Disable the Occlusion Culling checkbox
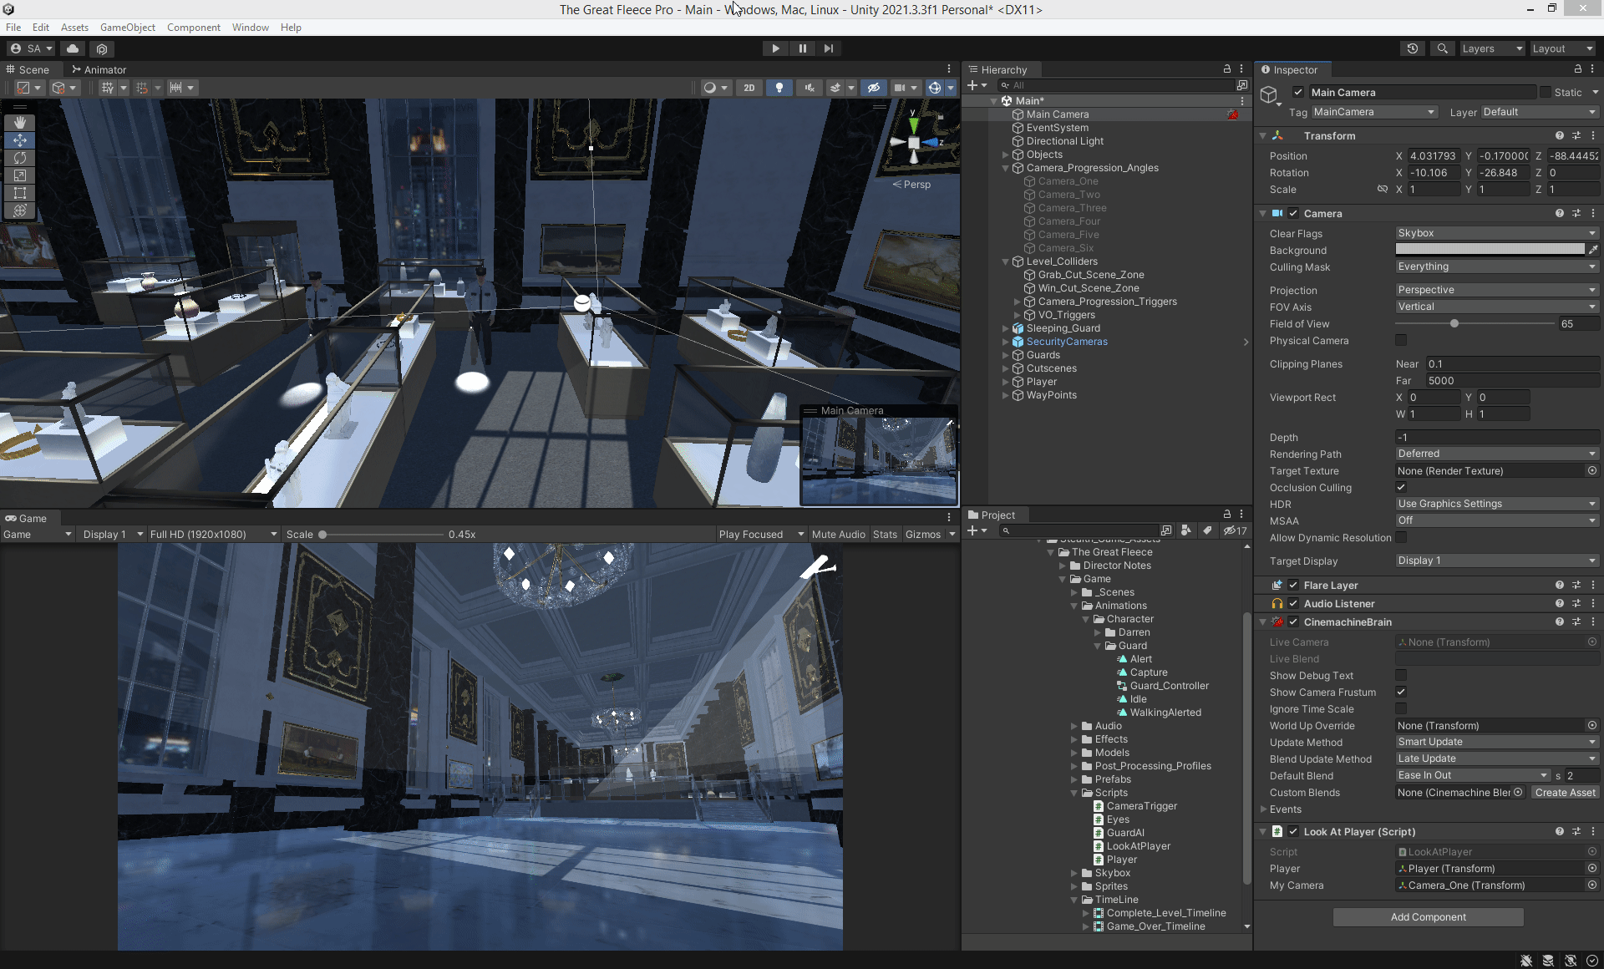 pos(1401,488)
